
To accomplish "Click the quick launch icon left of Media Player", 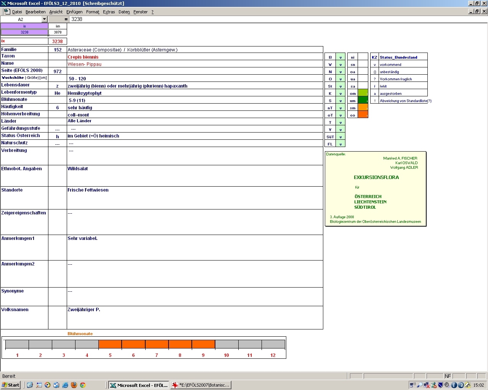I will tap(39, 385).
